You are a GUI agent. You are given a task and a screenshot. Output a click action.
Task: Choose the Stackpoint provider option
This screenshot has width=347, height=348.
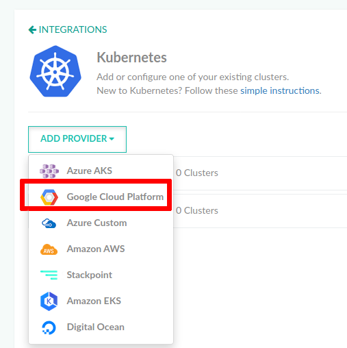(101, 275)
